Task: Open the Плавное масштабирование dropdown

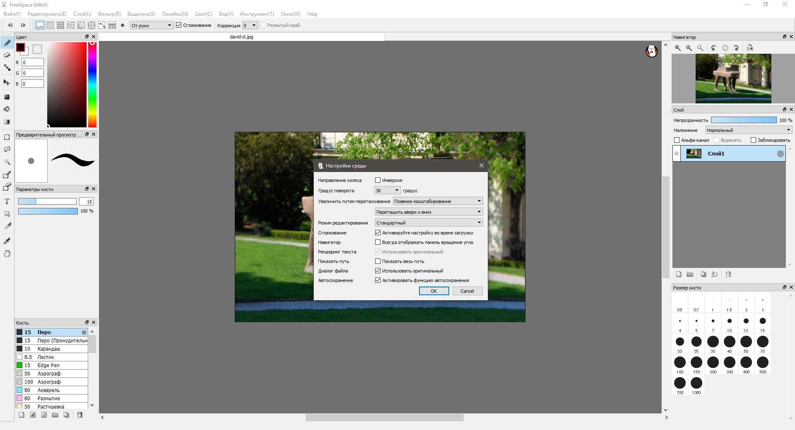Action: tap(438, 201)
